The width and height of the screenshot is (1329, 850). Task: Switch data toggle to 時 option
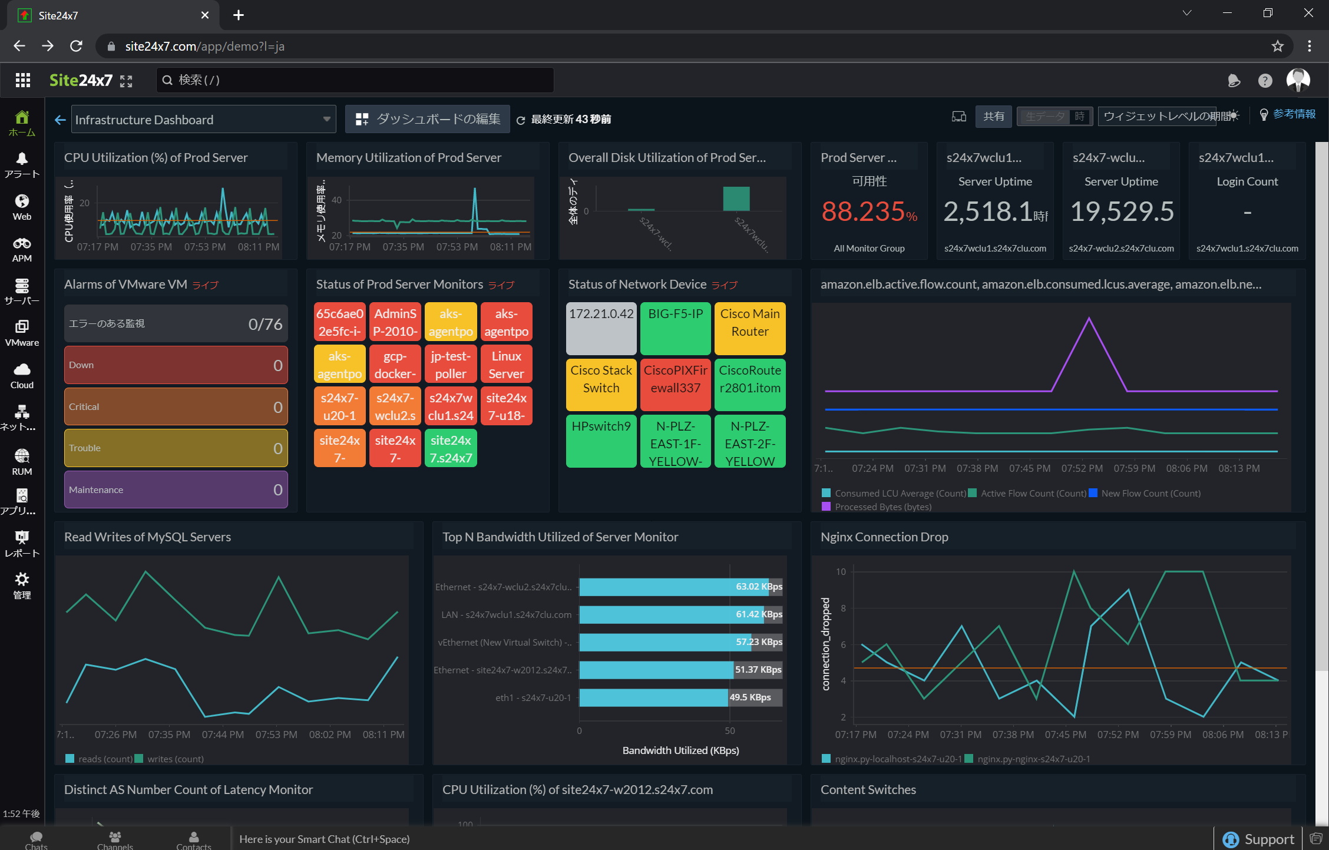pos(1080,117)
